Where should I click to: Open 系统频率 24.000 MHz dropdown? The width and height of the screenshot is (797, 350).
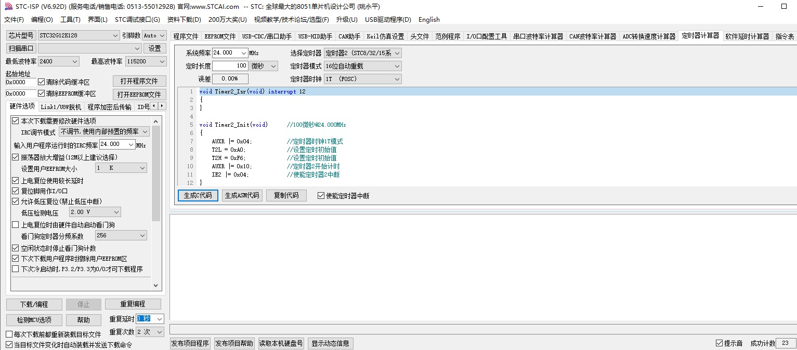pos(230,53)
